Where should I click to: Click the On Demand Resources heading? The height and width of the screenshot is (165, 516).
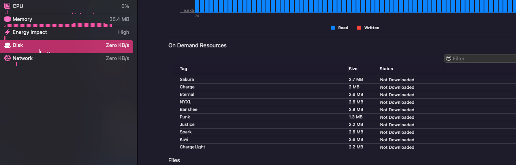pyautogui.click(x=198, y=45)
